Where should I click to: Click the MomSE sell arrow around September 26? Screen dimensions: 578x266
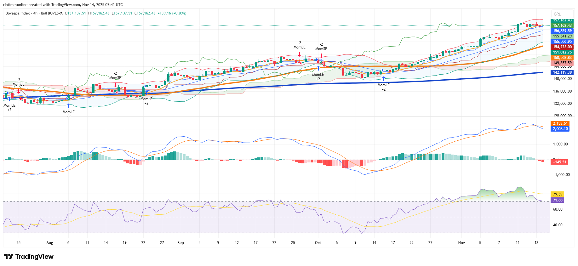tap(299, 54)
